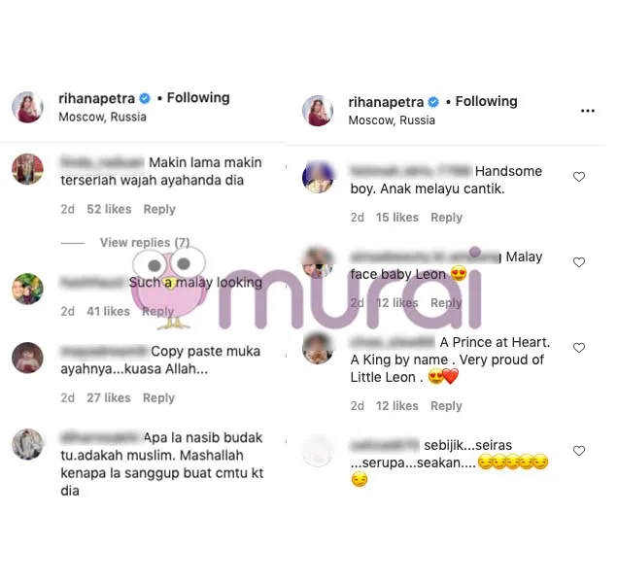Image resolution: width=618 pixels, height=583 pixels.
Task: Open rihanapetra profile picture in right header
Action: (318, 111)
